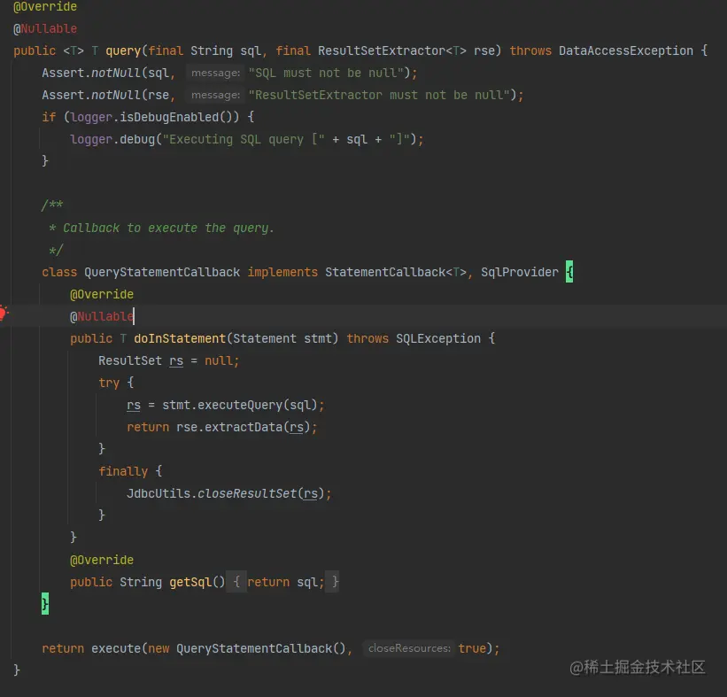Viewport: 727px width, 697px height.
Task: Click the @Nullable annotation on the caret line
Action: tap(102, 316)
